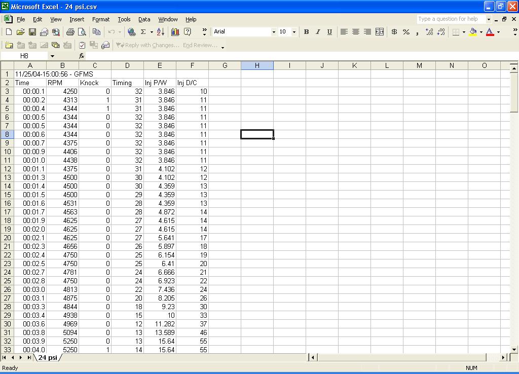The image size is (519, 374).
Task: Toggle Italic formatting
Action: pyautogui.click(x=318, y=32)
